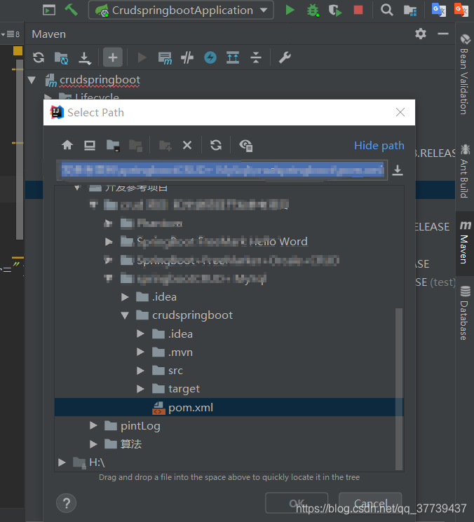
Task: Refresh the file tree in Select Path
Action: coord(216,145)
